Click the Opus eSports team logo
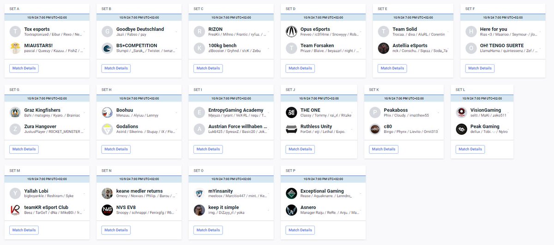554x245 pixels. pyautogui.click(x=292, y=31)
